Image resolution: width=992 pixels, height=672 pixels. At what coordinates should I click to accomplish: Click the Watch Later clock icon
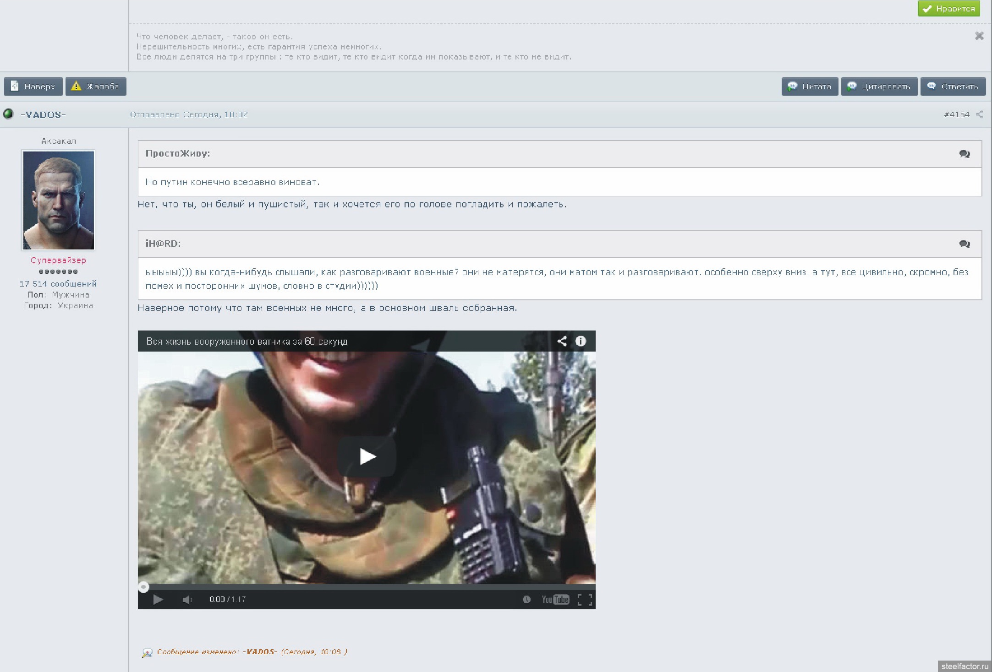tap(526, 600)
